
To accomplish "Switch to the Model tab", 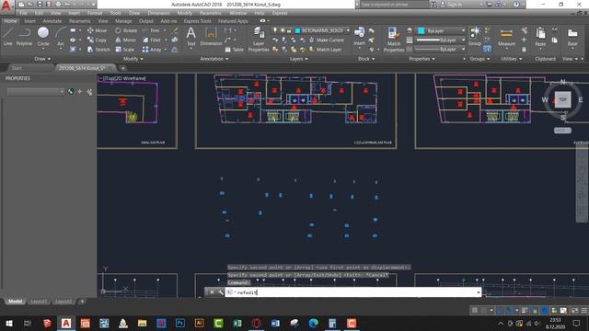I will [15, 301].
